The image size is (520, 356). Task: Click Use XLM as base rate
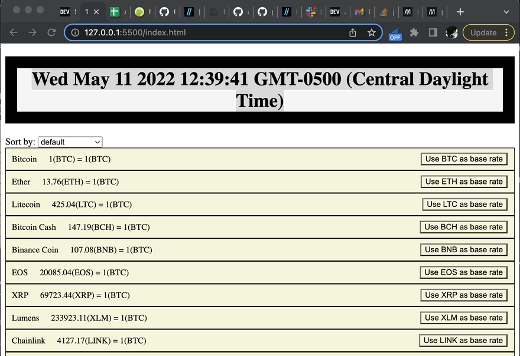click(x=464, y=318)
